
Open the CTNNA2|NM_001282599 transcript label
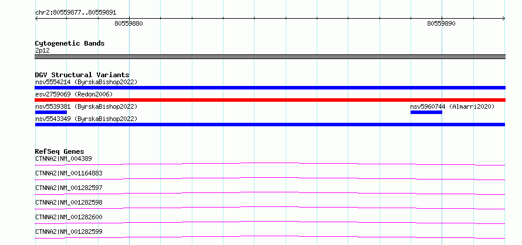(69, 232)
